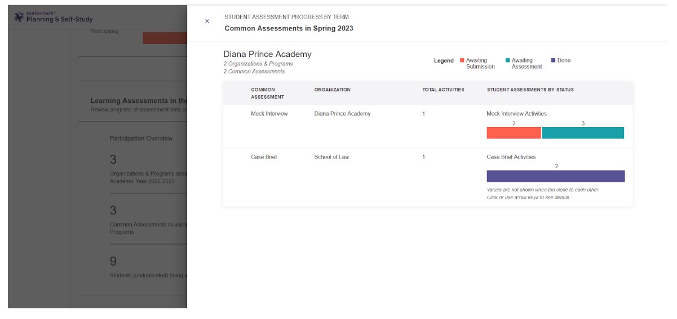677x319 pixels.
Task: Click the Diana Prince Academy heading
Action: 267,54
